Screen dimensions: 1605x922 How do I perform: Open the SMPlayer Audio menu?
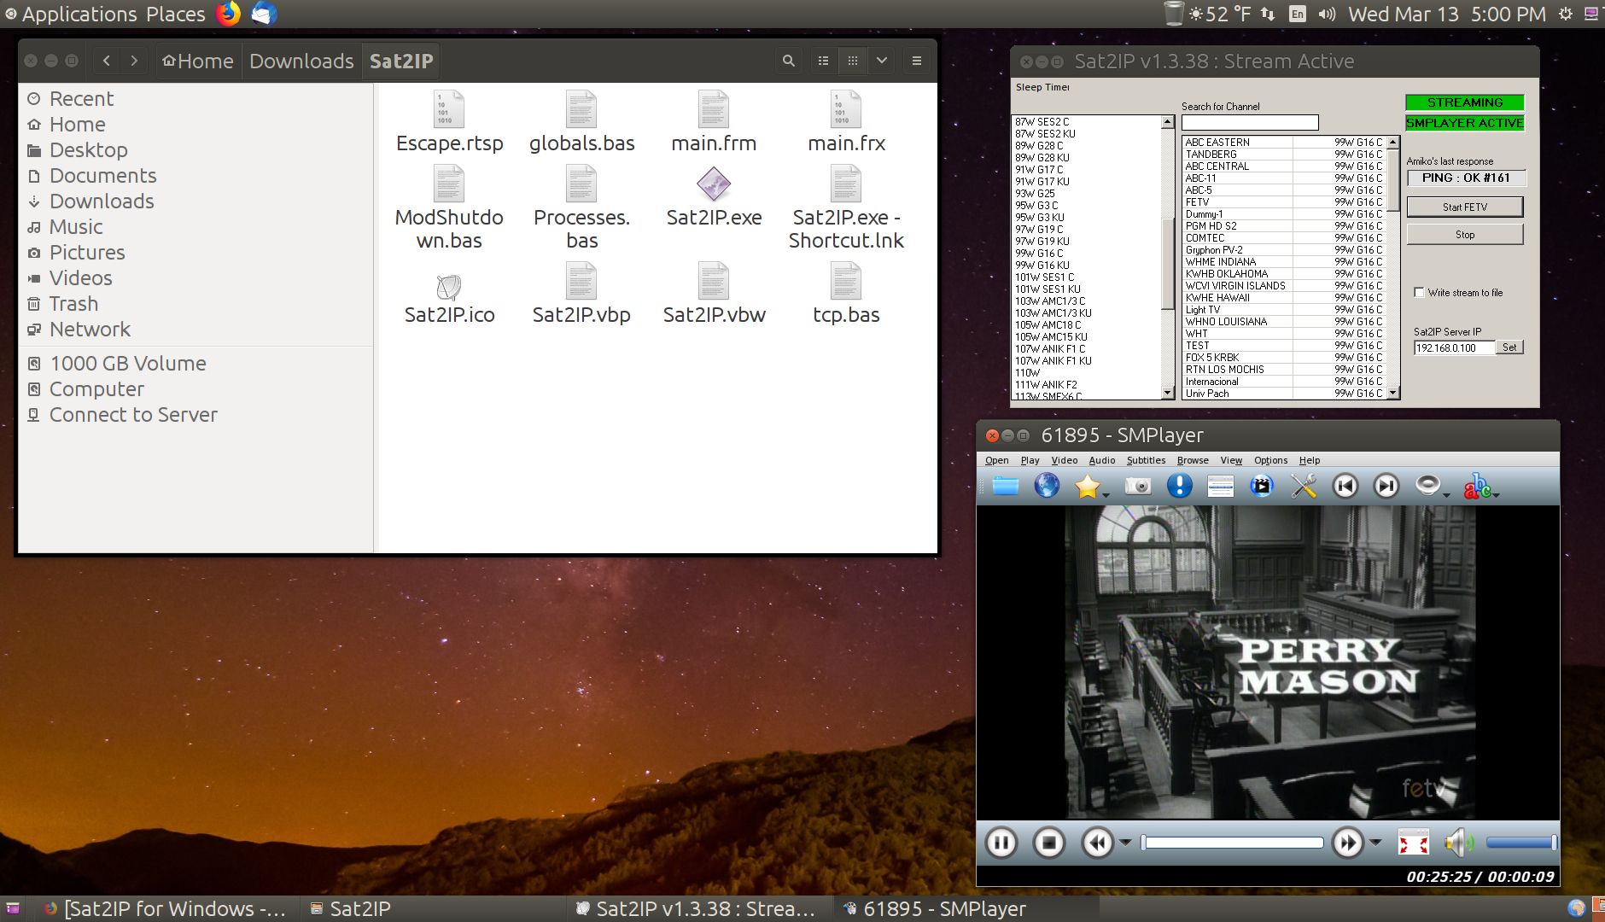tap(1102, 460)
